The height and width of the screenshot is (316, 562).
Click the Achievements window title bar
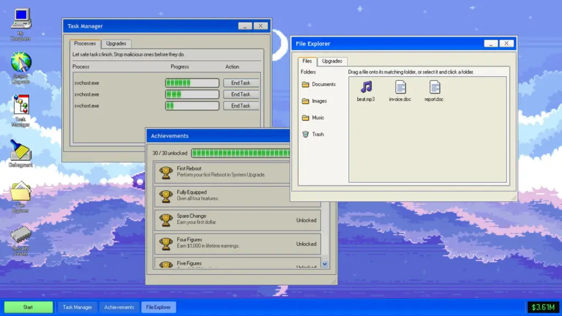tap(218, 136)
